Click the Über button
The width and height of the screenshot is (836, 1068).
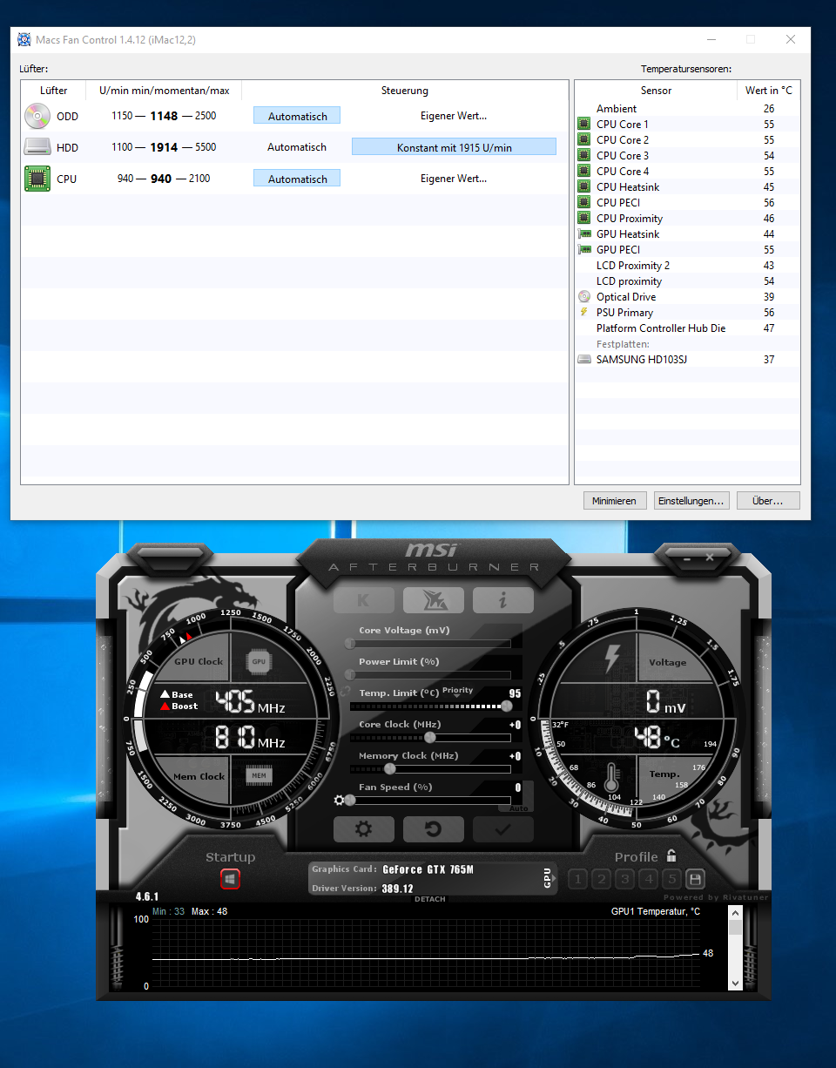(x=767, y=500)
